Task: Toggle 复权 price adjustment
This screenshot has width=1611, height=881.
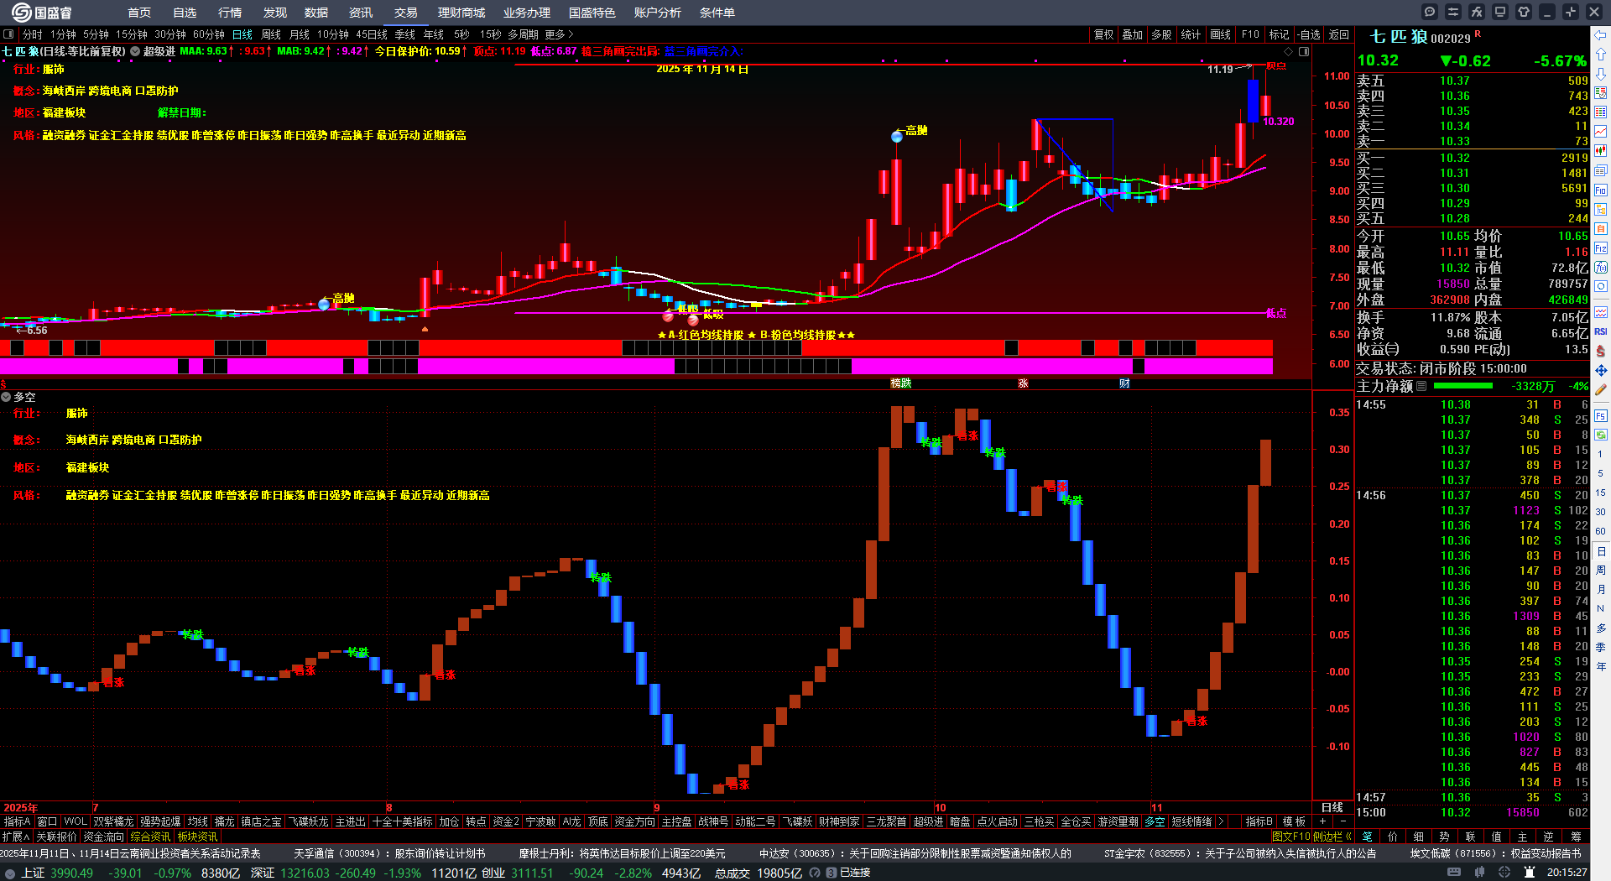Action: tap(1104, 34)
